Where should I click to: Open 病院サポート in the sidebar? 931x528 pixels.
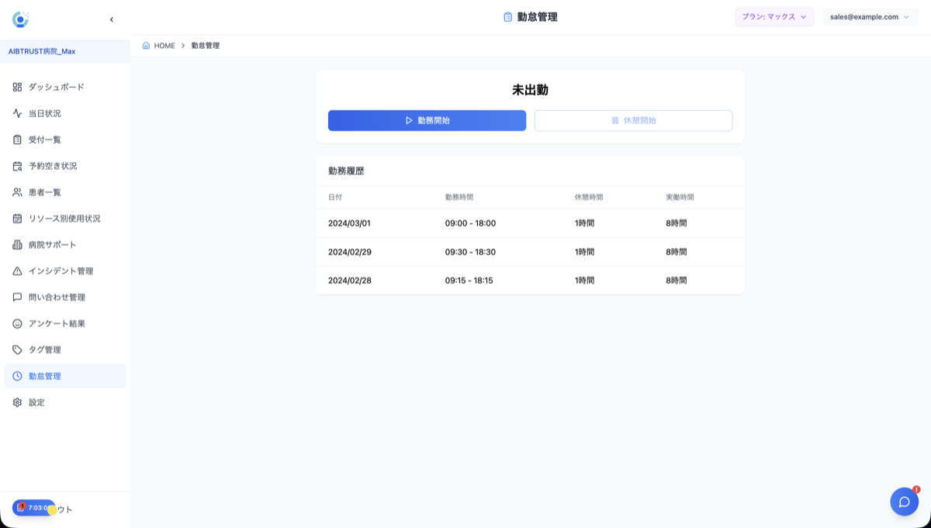pos(52,245)
